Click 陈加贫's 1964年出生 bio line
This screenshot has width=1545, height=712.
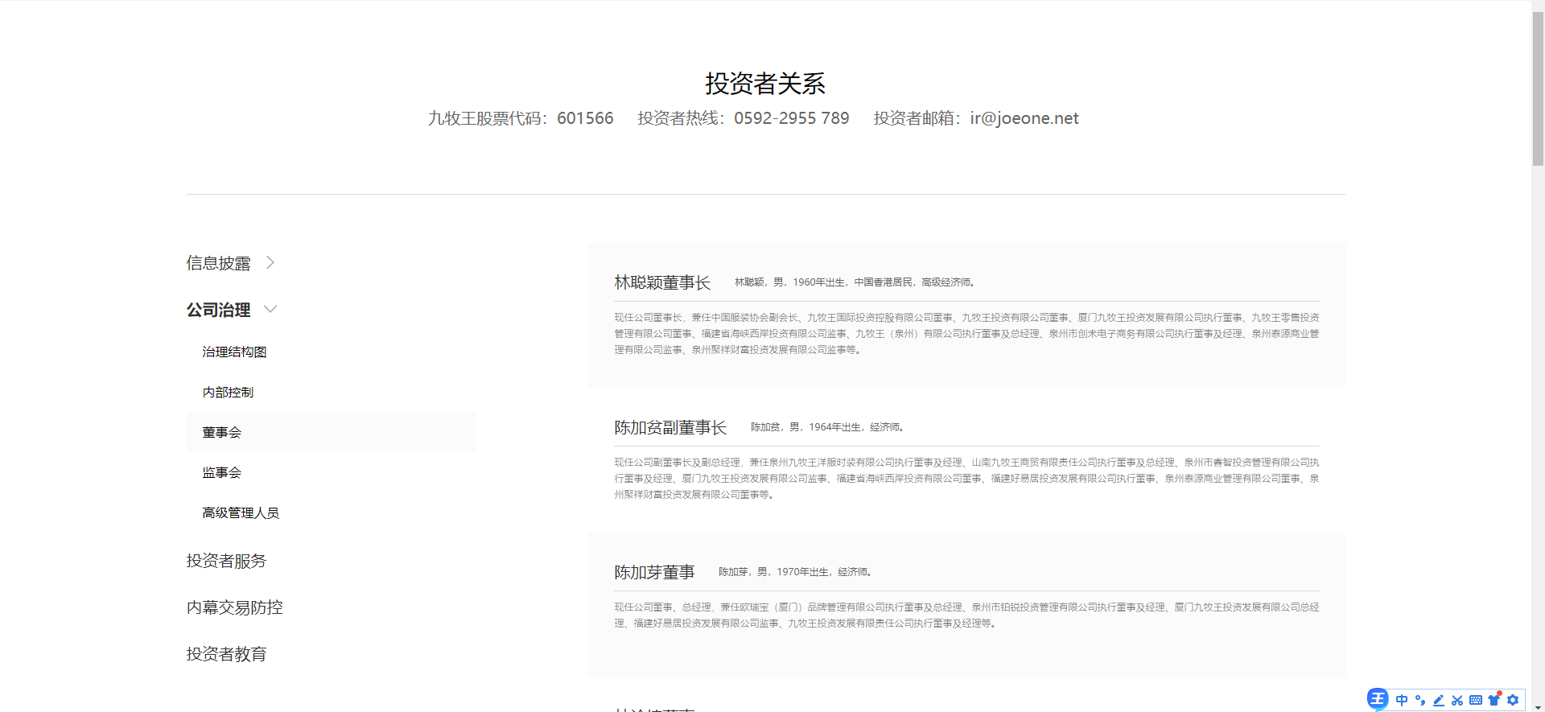[827, 427]
